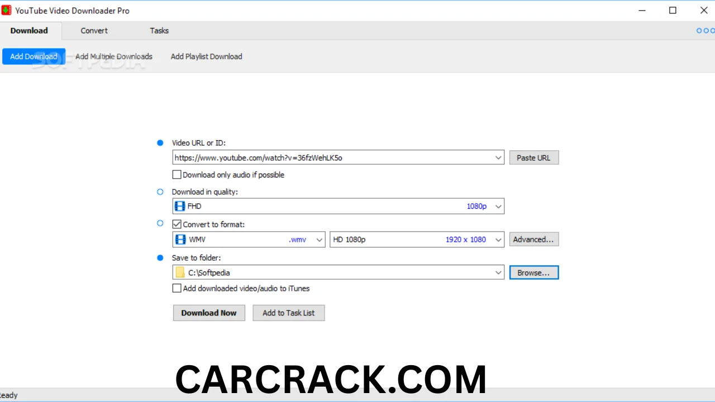Select the Convert to format bullet

click(160, 223)
